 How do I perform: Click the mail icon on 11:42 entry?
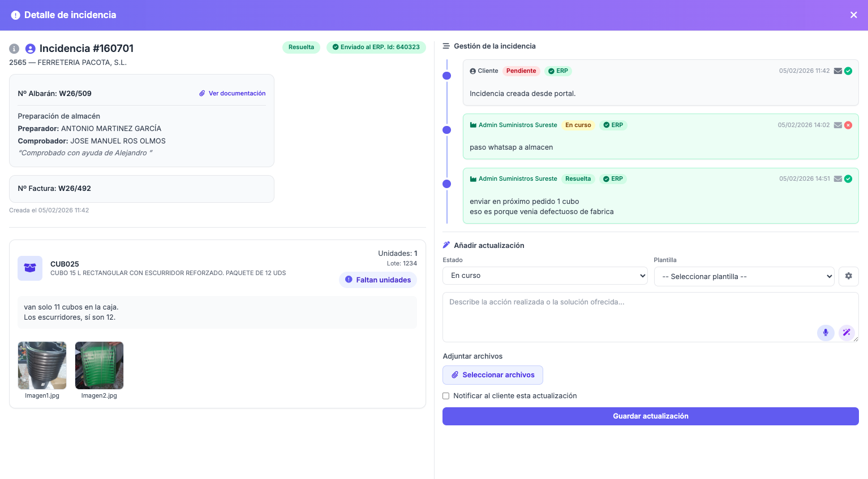pos(838,71)
